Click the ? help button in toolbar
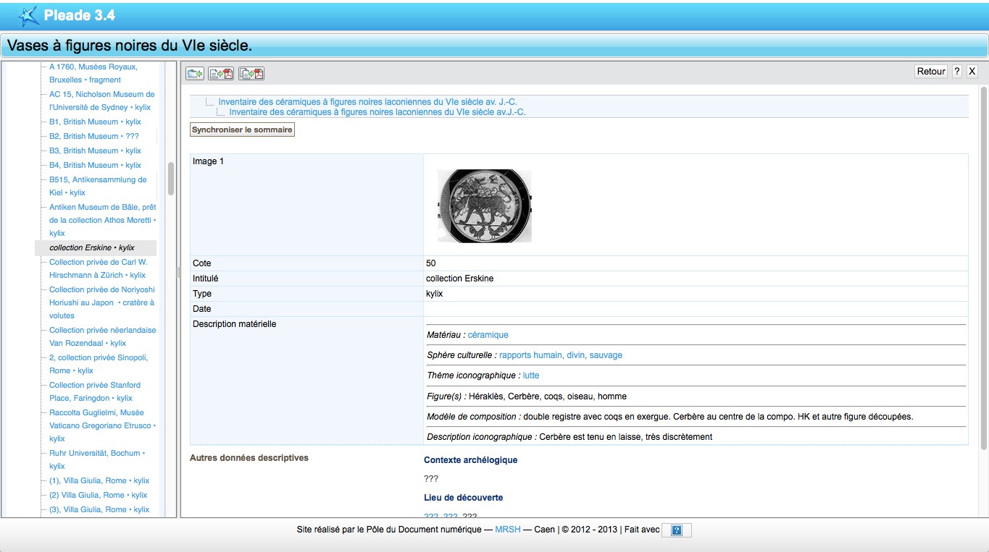 (x=956, y=71)
